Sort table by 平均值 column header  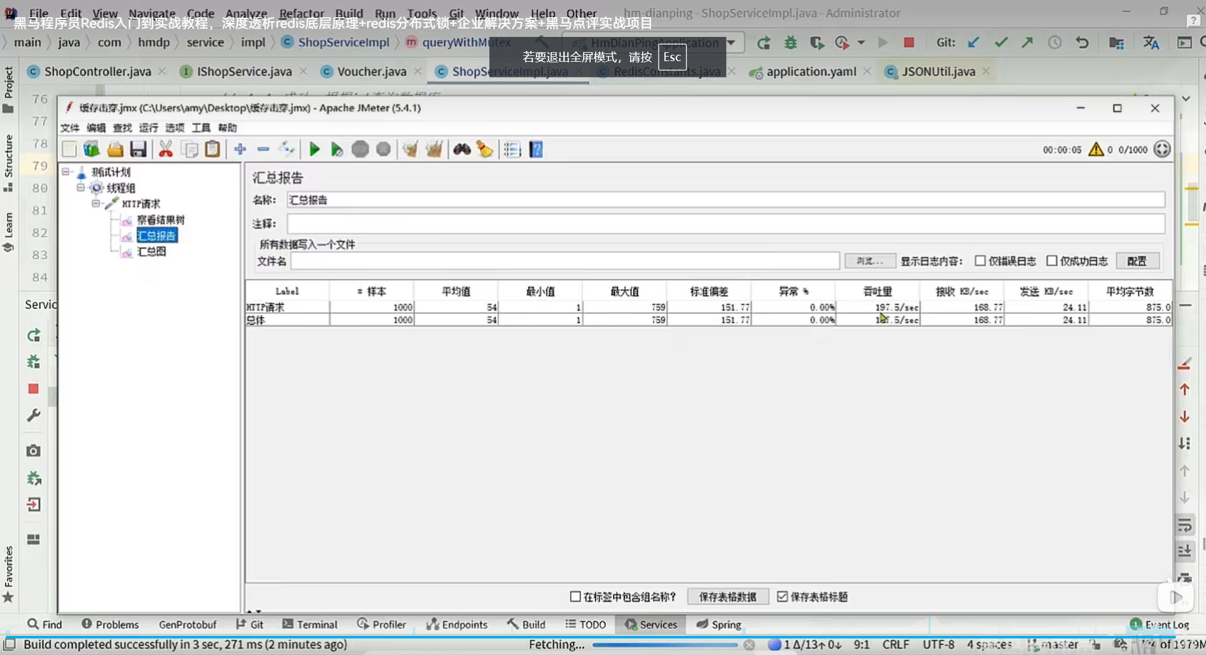coord(456,291)
